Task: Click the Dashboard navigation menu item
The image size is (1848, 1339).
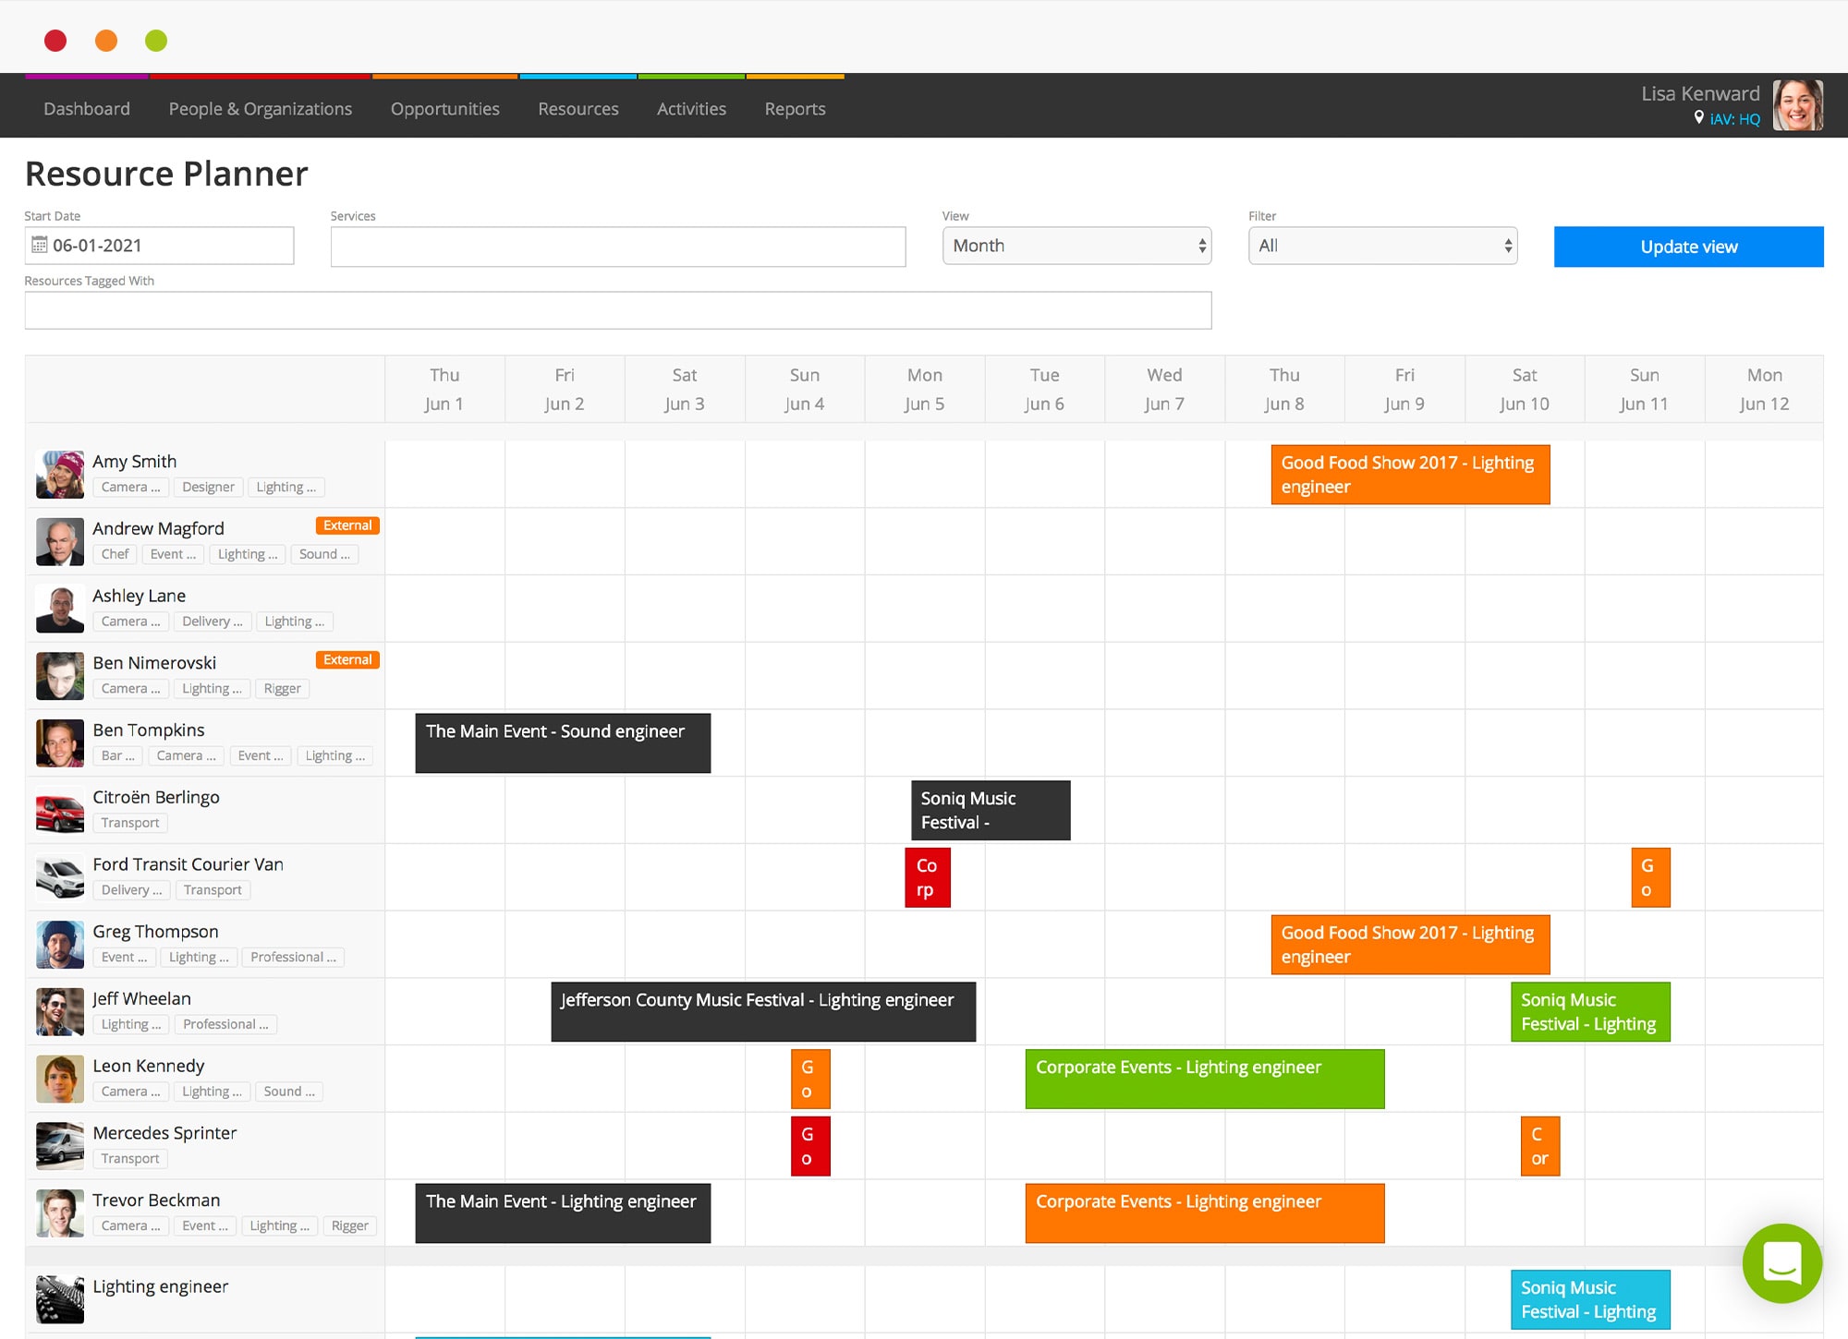Action: coord(86,107)
